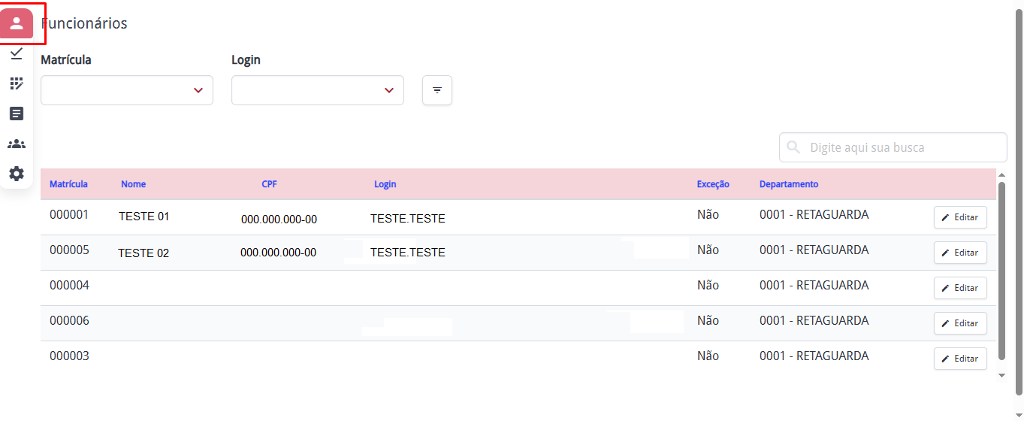Image resolution: width=1024 pixels, height=421 pixels.
Task: Click the filter icon button
Action: pos(437,90)
